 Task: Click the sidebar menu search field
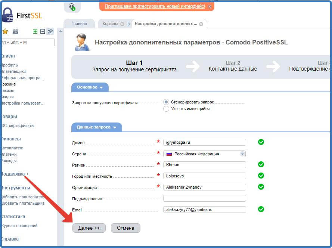click(x=28, y=42)
